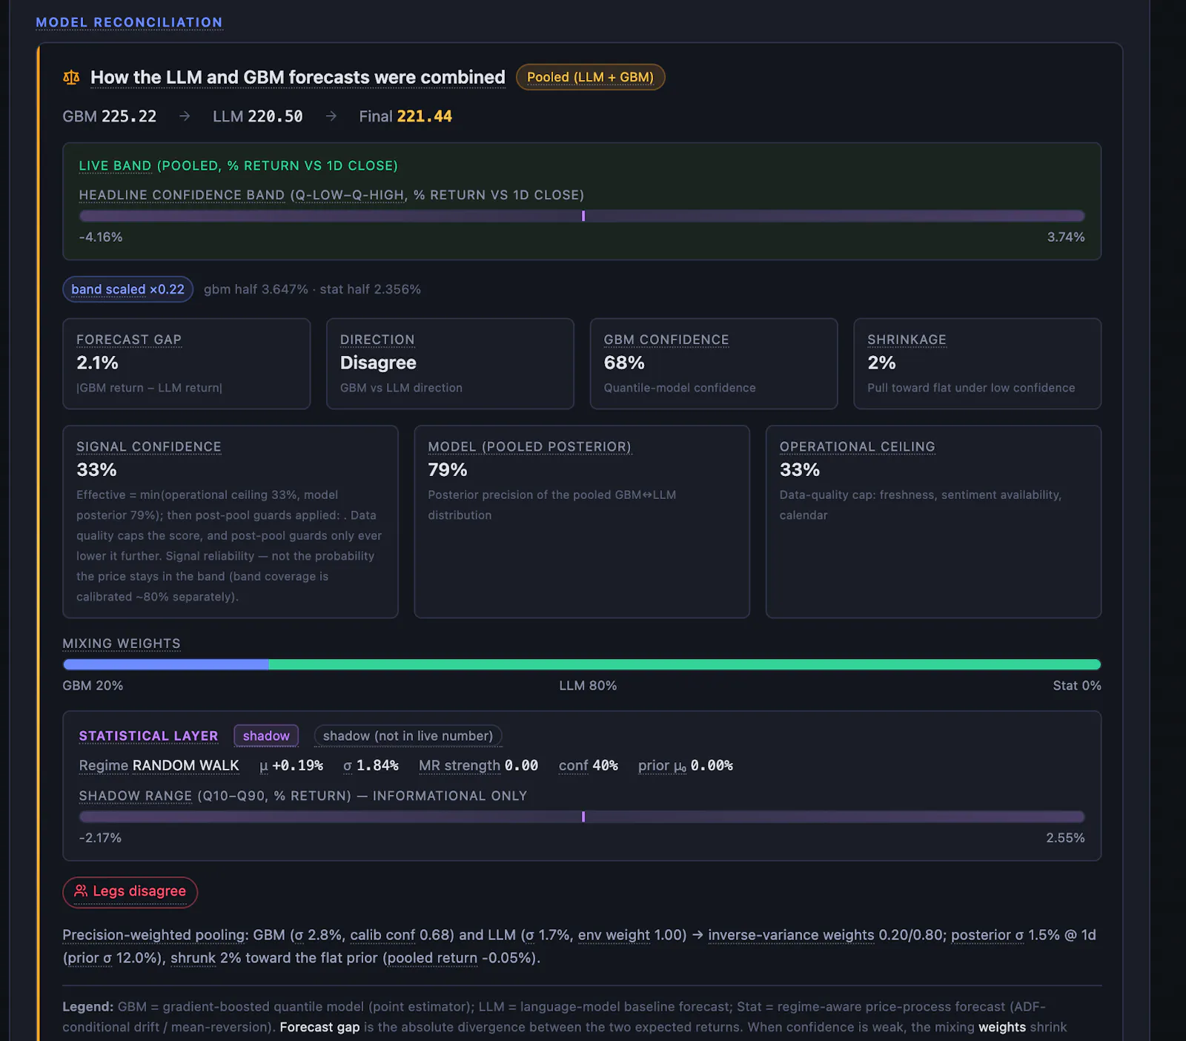Click the LLM 80% weight label
1186x1041 pixels.
point(588,686)
